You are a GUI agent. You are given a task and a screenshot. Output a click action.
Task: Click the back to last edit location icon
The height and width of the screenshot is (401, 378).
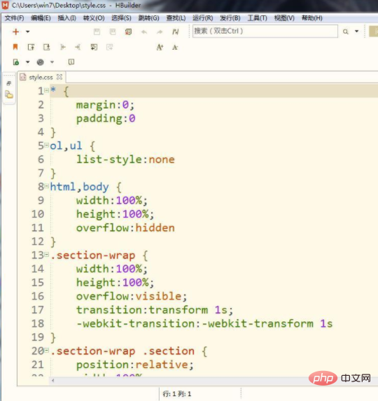tap(63, 47)
